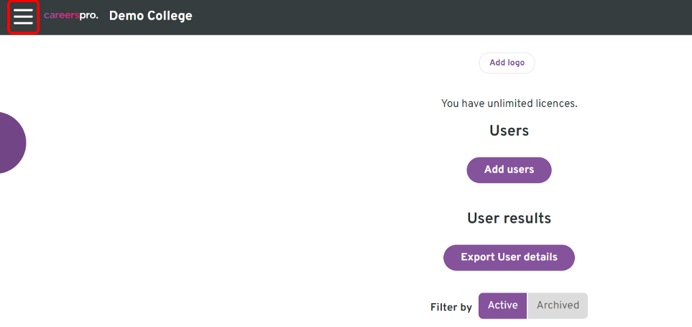
Task: Click the white 'pro.' part of the logo
Action: pyautogui.click(x=88, y=17)
